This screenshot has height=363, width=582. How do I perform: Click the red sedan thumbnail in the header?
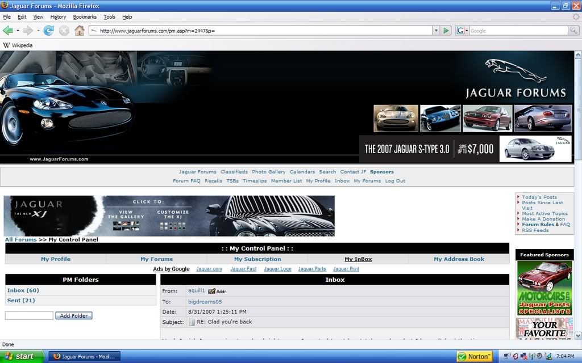tap(488, 119)
